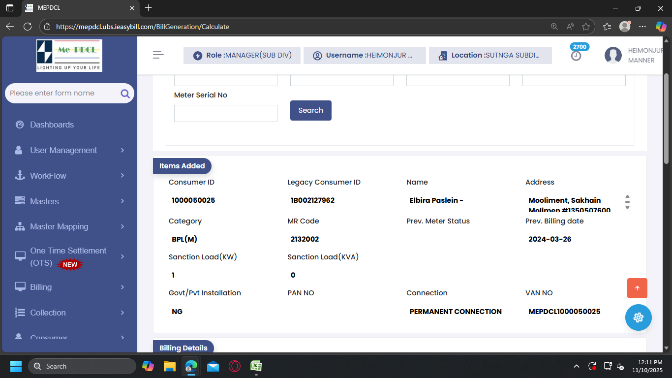Click the Search button
Screen dimensions: 672x378
311,110
